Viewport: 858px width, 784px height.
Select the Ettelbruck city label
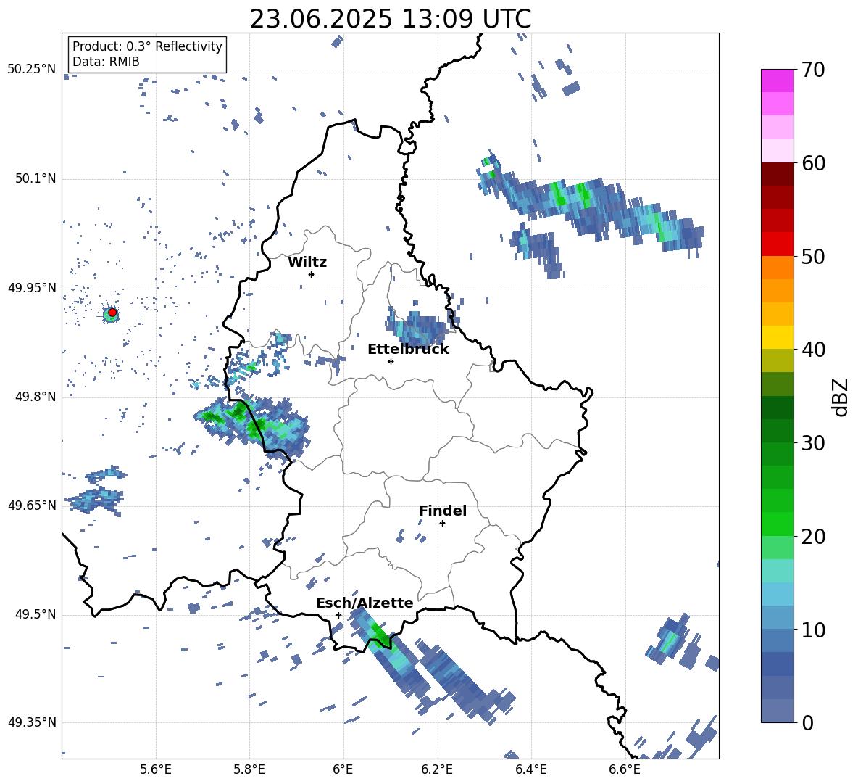(x=408, y=350)
